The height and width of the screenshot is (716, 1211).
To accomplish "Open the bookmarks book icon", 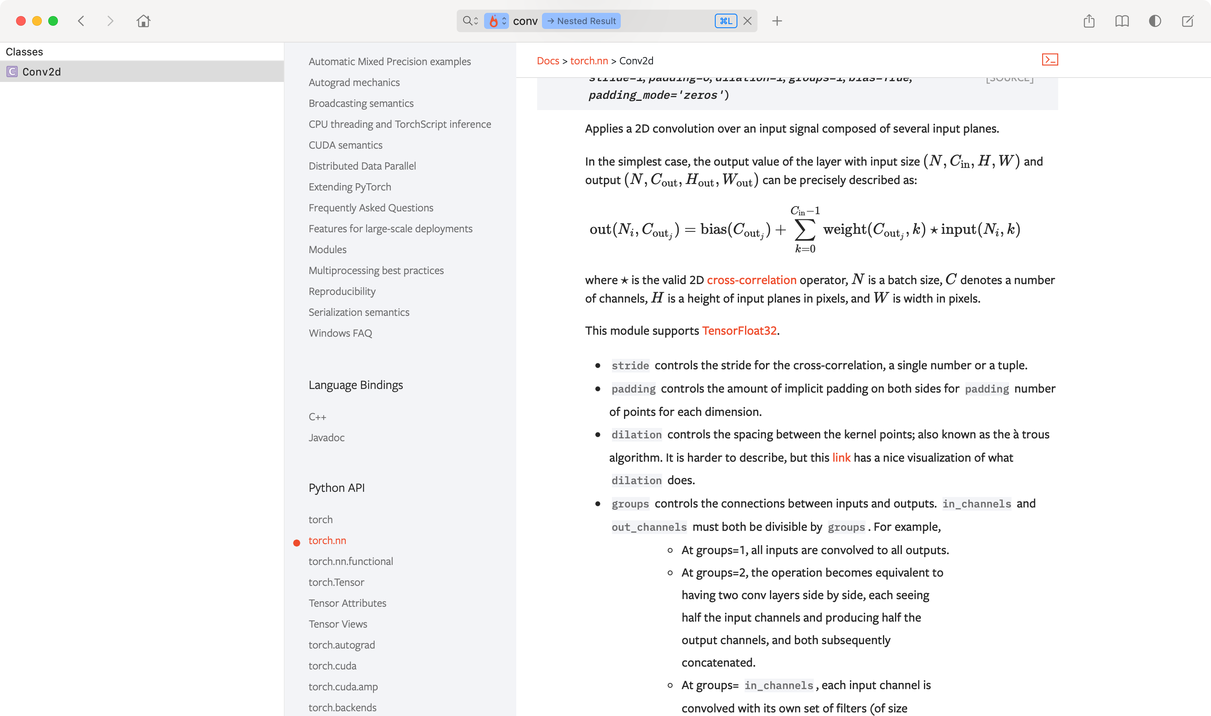I will pos(1122,21).
